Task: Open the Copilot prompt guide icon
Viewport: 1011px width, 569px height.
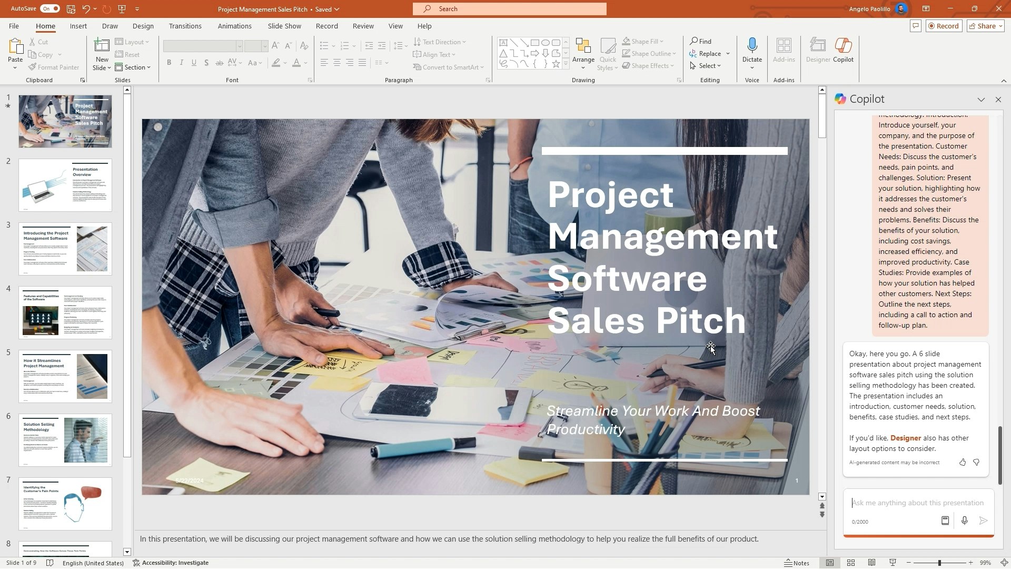Action: pyautogui.click(x=945, y=521)
